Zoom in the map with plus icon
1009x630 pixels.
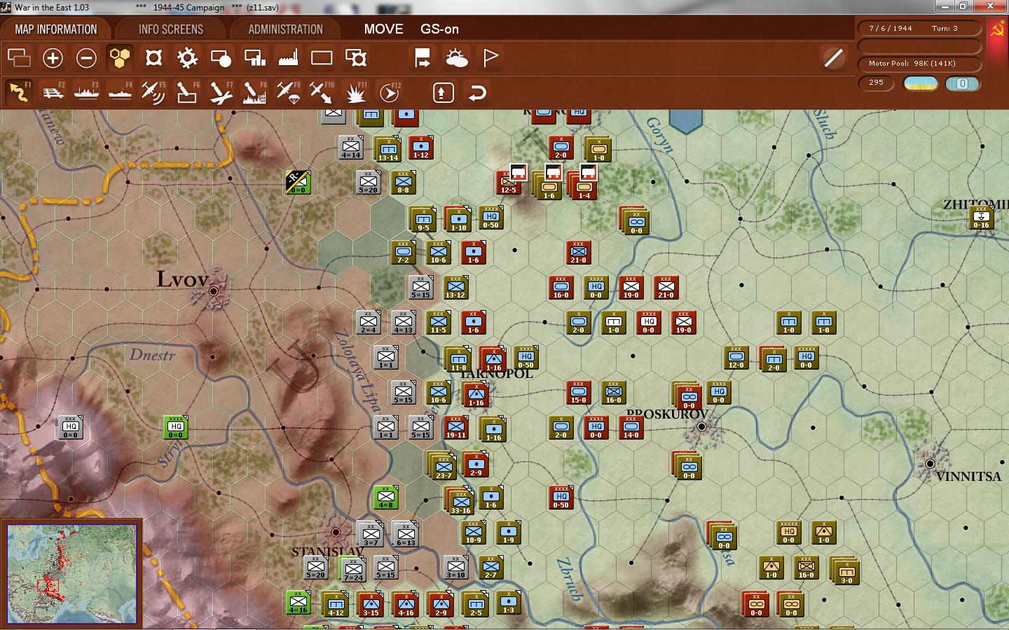tap(53, 57)
